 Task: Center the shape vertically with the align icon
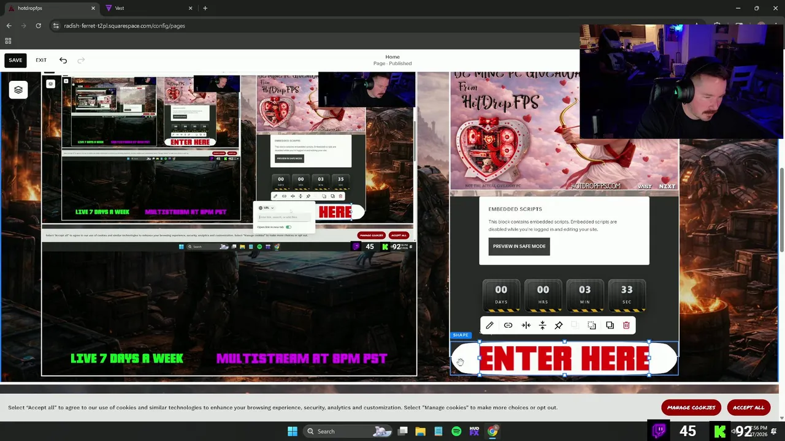click(542, 325)
